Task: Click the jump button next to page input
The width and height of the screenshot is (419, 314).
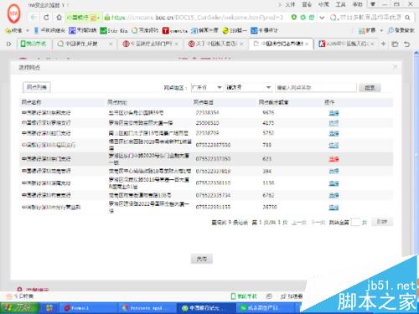Action: tap(382, 222)
